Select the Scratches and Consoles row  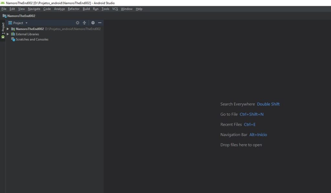[54, 39]
